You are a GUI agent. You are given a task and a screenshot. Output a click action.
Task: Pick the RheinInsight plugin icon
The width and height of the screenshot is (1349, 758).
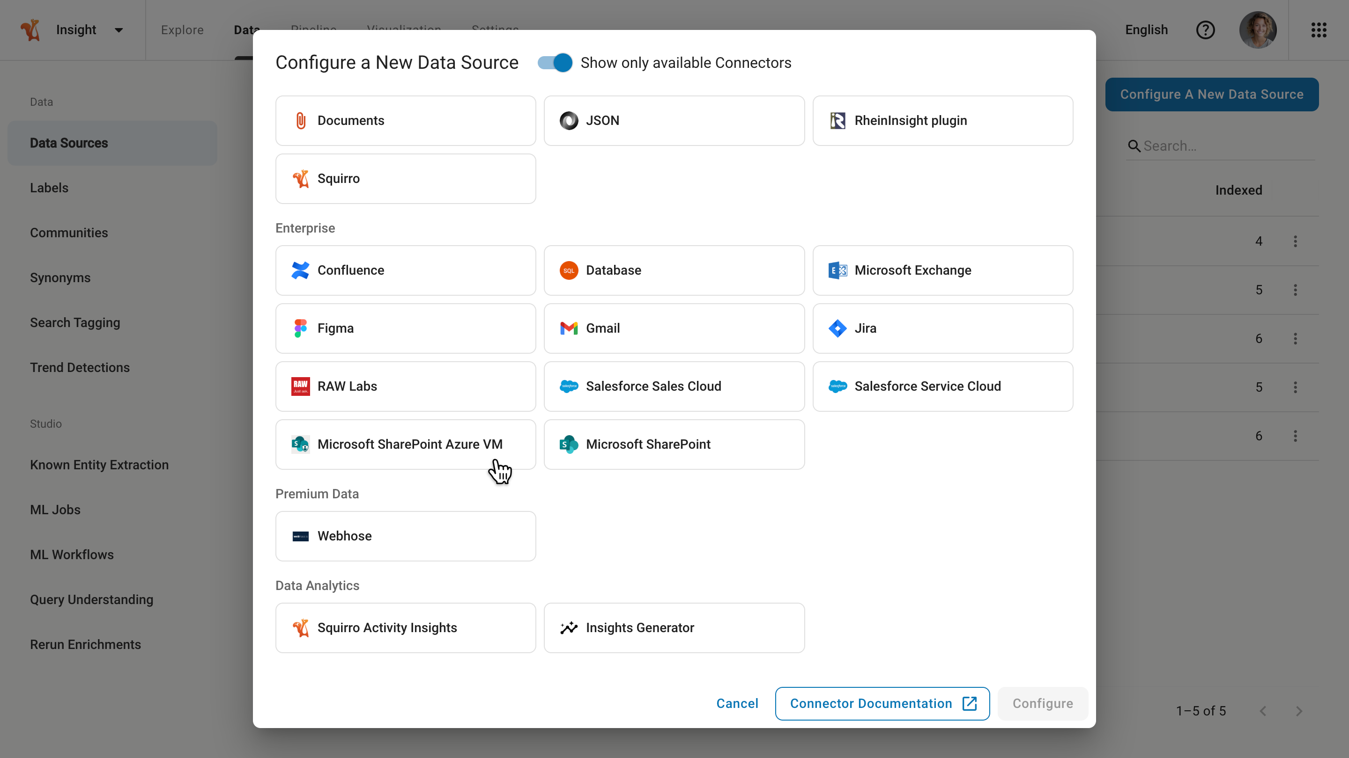(838, 120)
